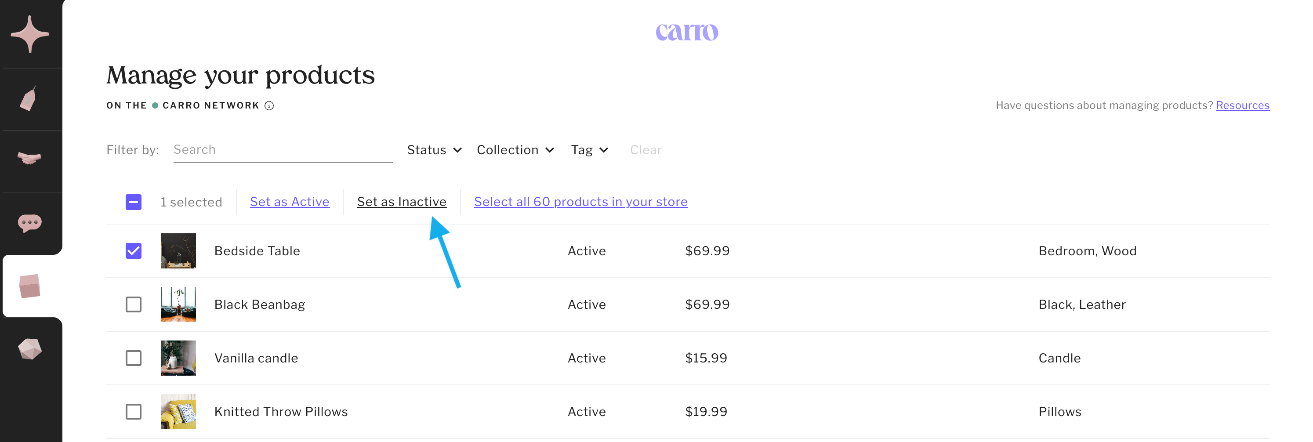Click Set as Inactive
The image size is (1313, 442).
(402, 202)
